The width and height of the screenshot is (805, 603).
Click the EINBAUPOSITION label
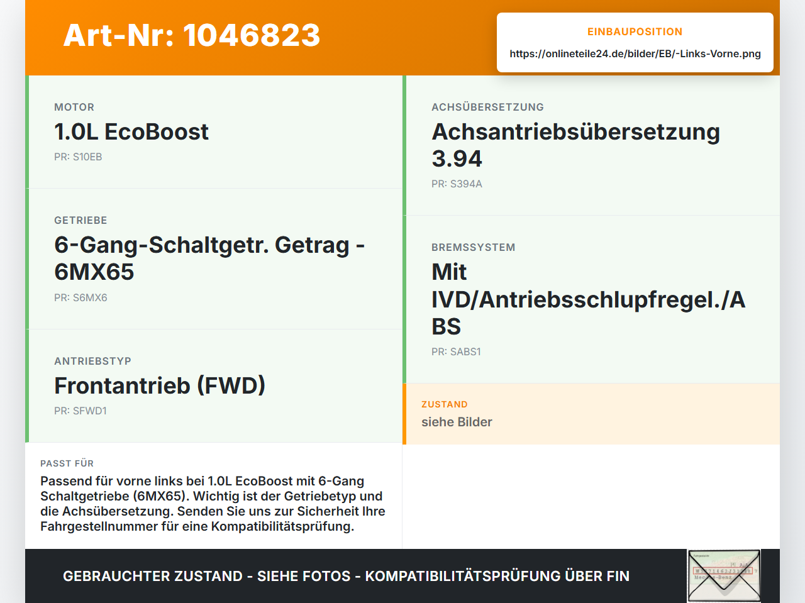pos(635,31)
